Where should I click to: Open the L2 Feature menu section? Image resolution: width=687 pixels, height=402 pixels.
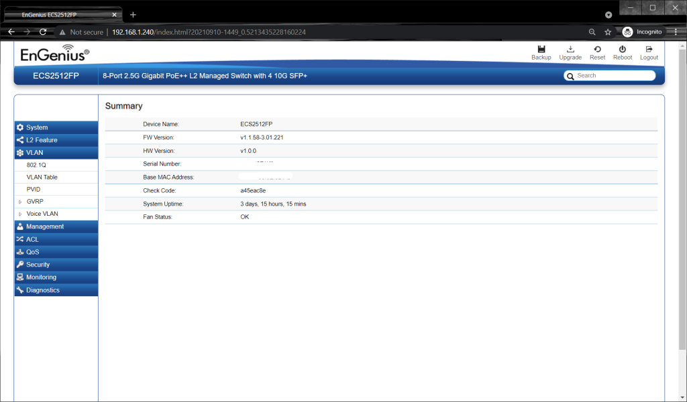click(56, 140)
